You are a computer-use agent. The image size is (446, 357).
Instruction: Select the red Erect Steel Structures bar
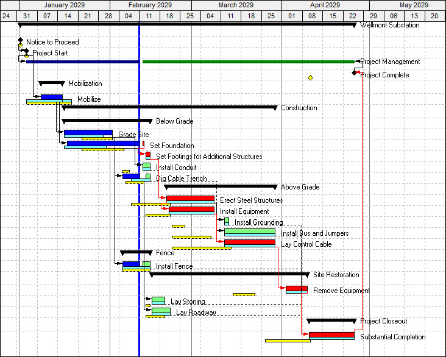point(190,198)
